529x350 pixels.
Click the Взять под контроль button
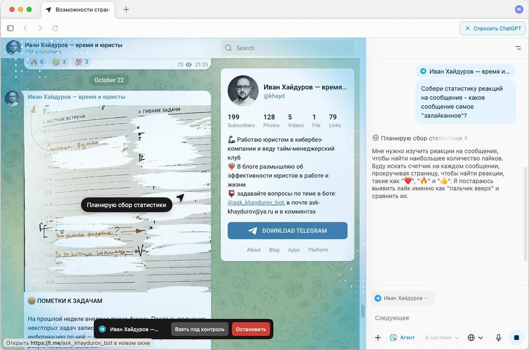tap(200, 329)
